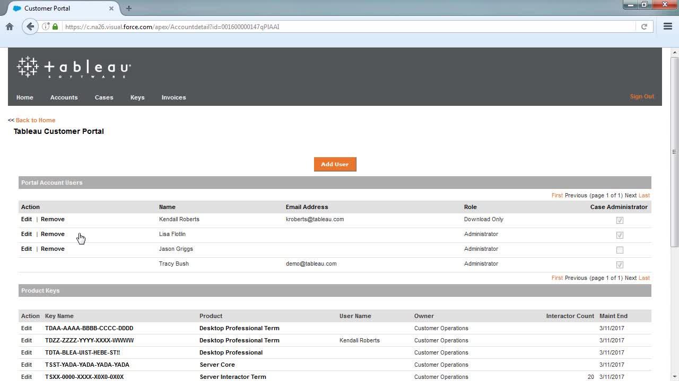This screenshot has height=381, width=679.
Task: Edit the Server Core product key
Action: (x=27, y=365)
